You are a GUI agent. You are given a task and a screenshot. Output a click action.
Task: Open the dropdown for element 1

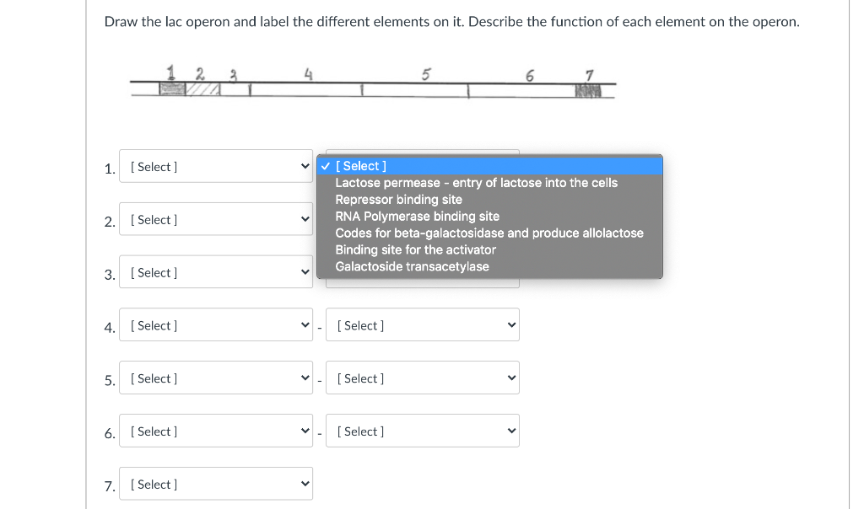pyautogui.click(x=216, y=166)
